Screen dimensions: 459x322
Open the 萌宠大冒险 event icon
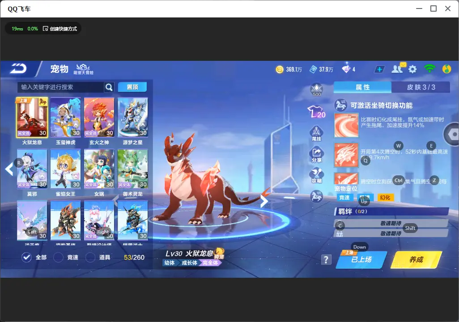coord(83,69)
